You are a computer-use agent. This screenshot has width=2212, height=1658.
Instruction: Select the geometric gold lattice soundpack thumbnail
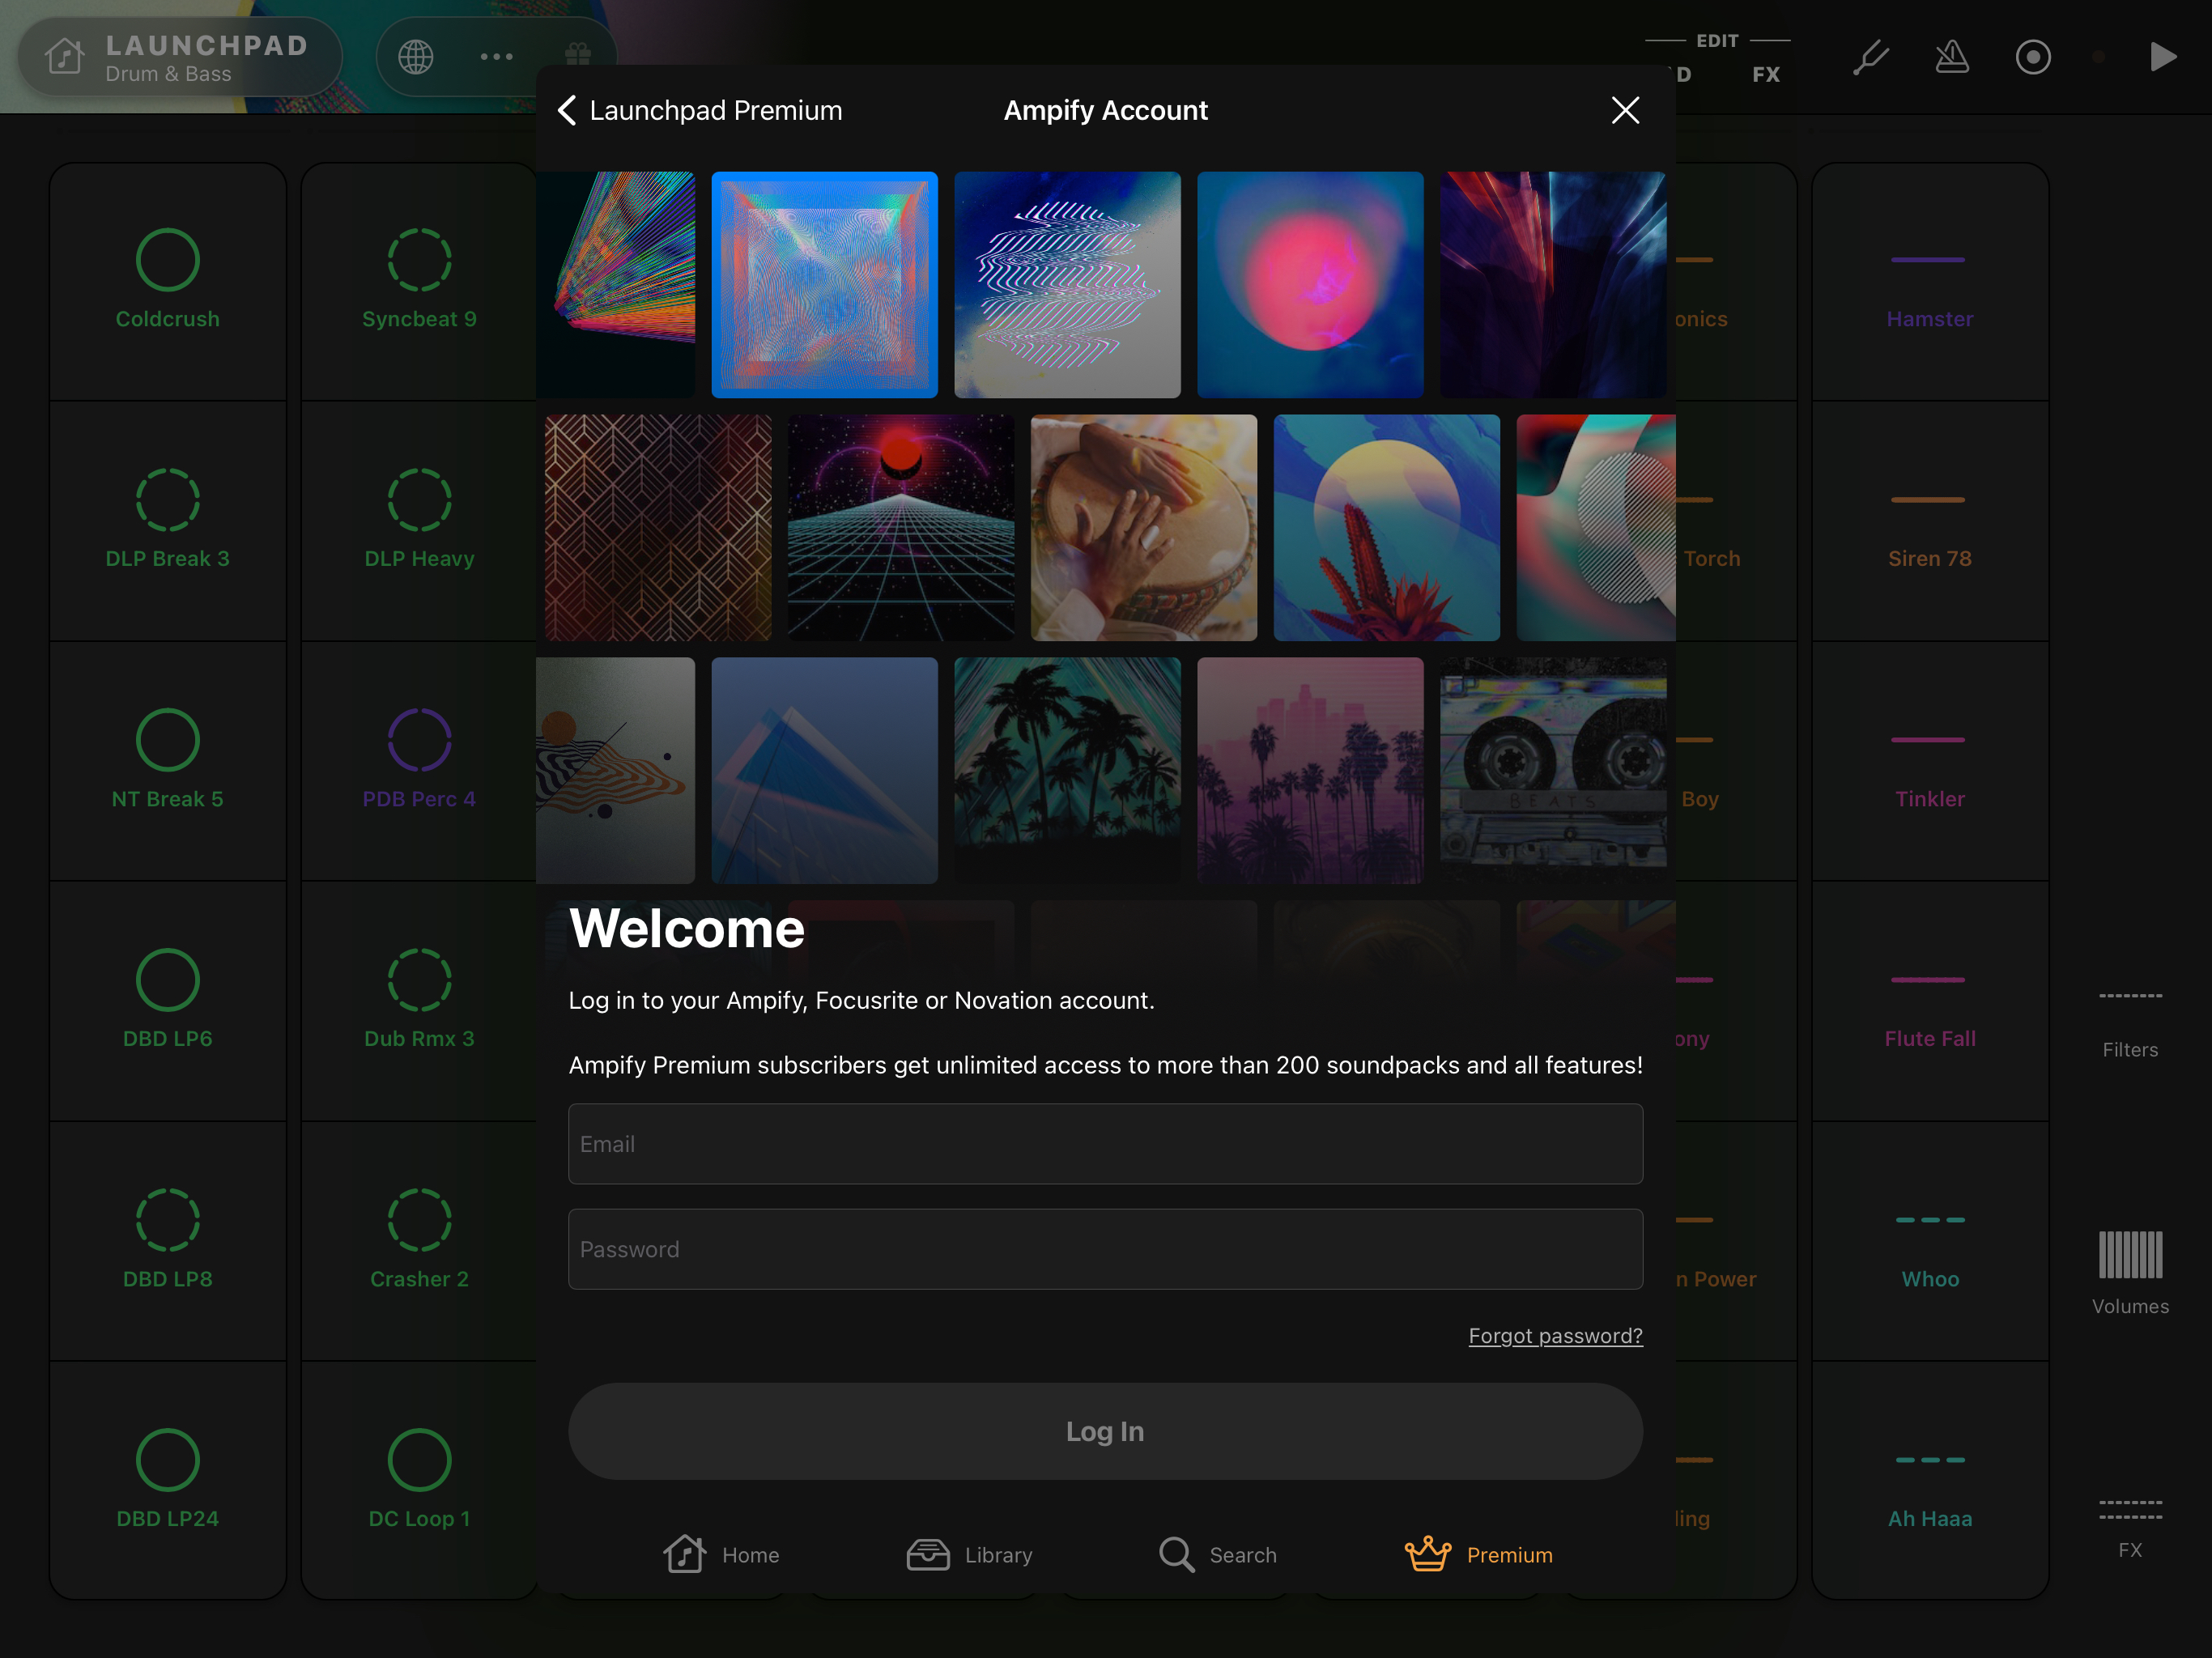[658, 528]
